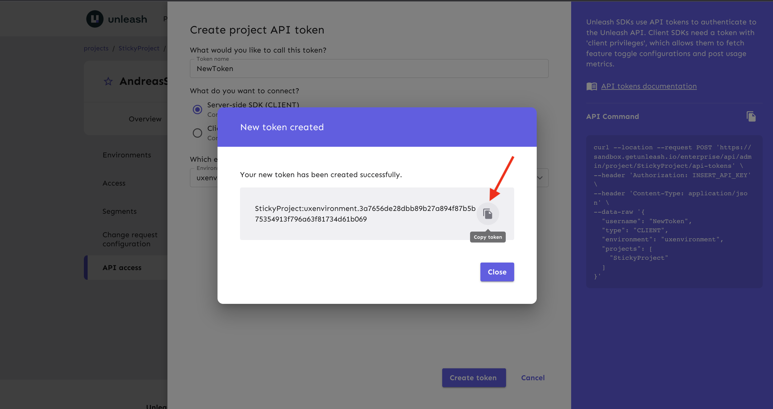Click the Unleash logo icon
Screen dimensions: 773x409
pos(95,19)
